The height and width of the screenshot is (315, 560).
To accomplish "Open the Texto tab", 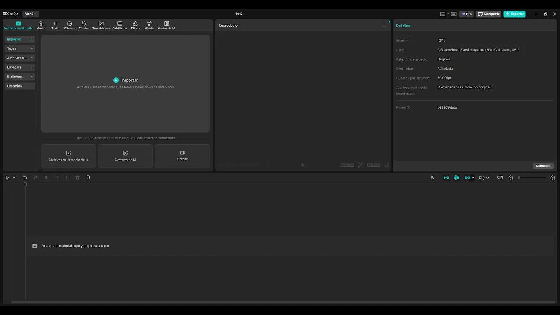I will (x=55, y=25).
